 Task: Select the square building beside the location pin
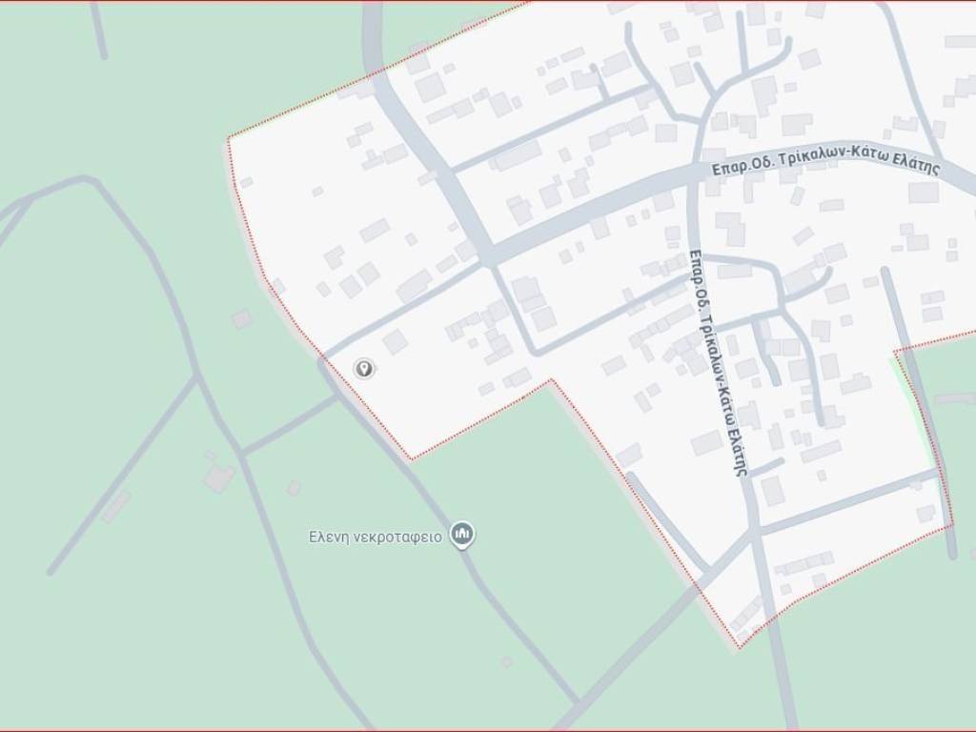[395, 341]
